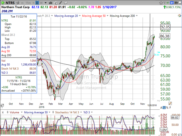Viewport: 182px width, 136px height.
Task: Click the printer icon beside NTRS
Action: click(18, 2)
